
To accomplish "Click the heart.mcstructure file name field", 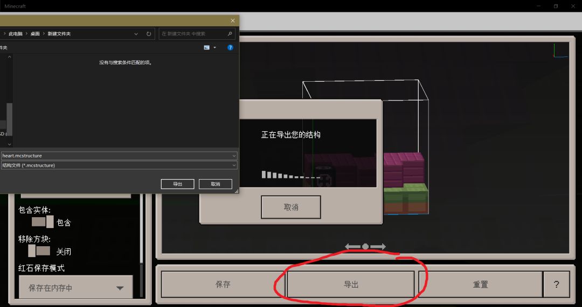I will 119,156.
